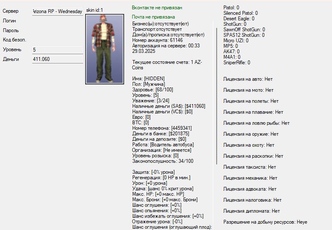The image size is (332, 230).
Task: Click the money field showing 411.060
Action: click(58, 59)
